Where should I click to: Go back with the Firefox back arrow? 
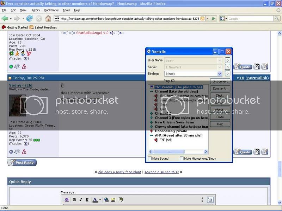[5, 19]
